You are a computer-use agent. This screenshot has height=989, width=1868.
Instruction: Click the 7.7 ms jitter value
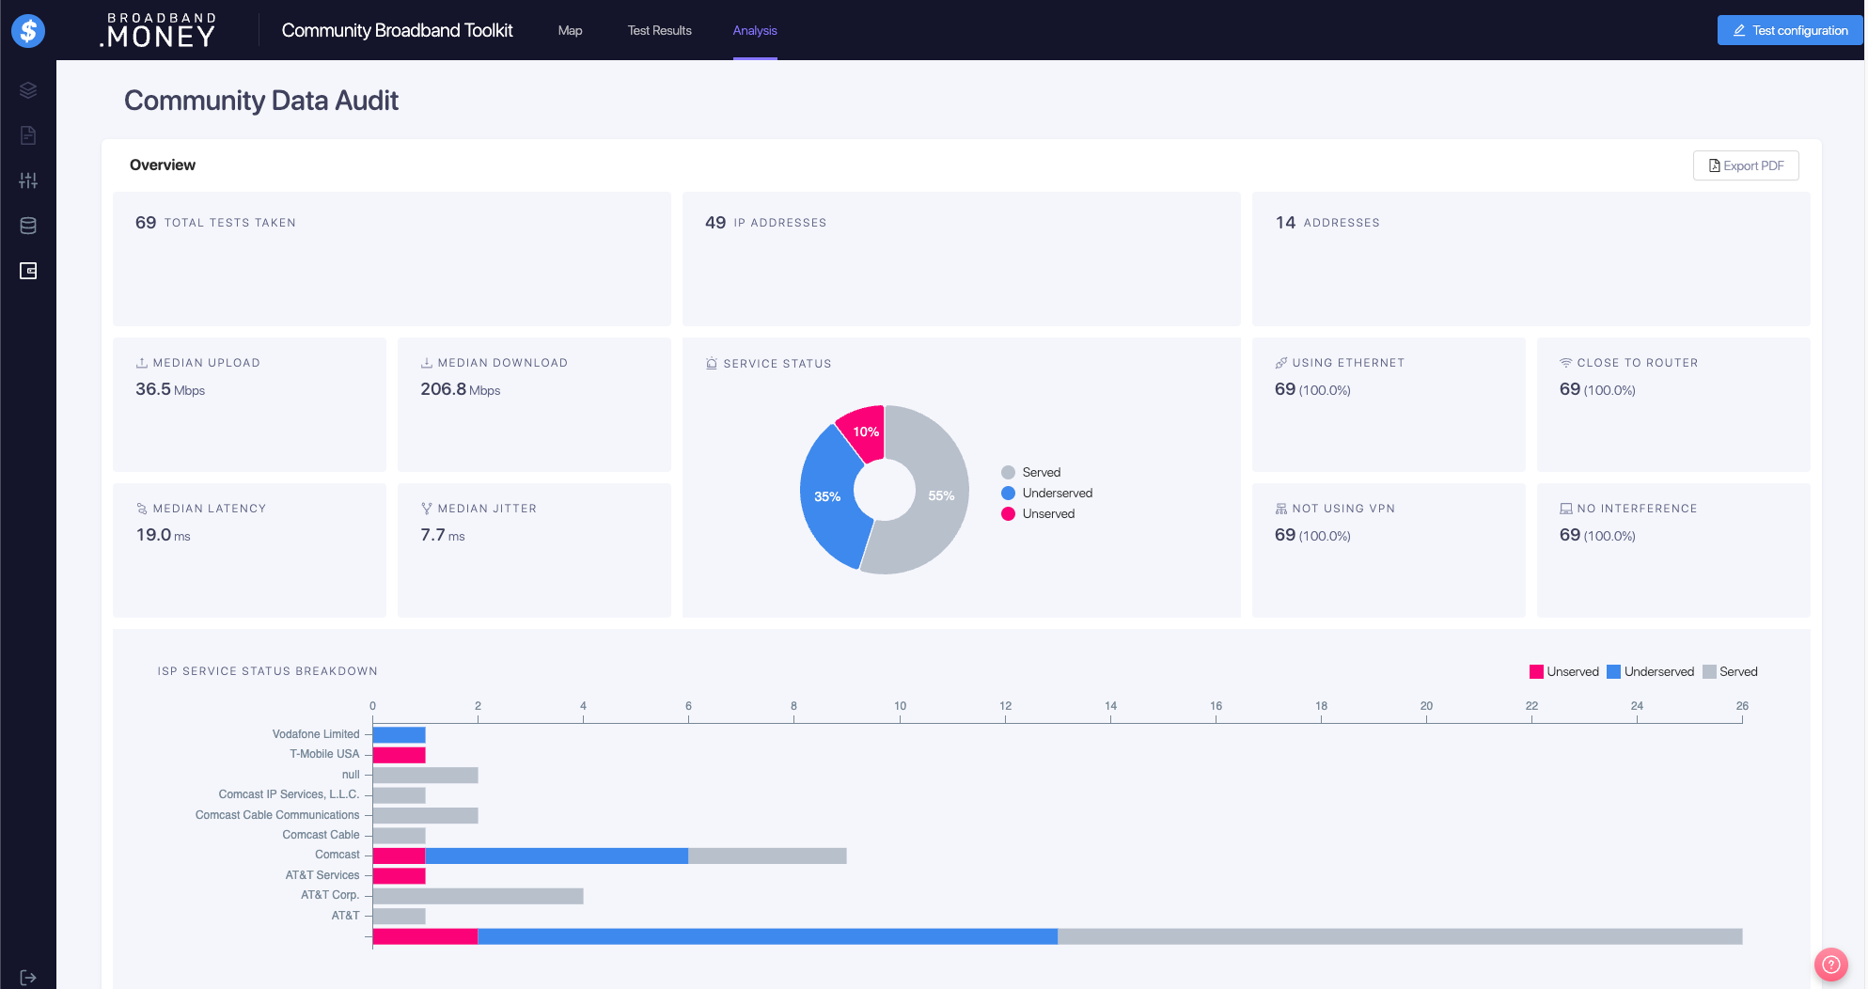442,535
